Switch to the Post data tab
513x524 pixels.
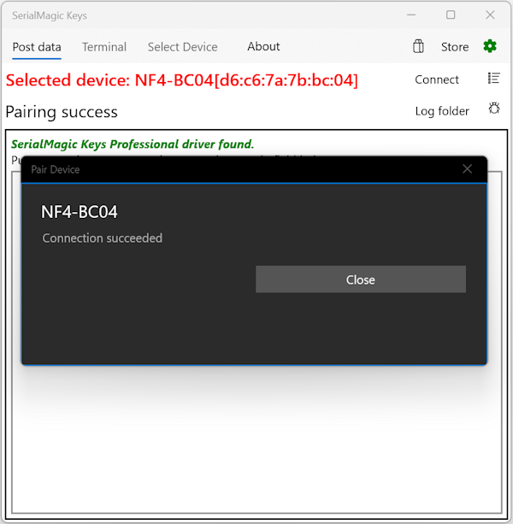(x=37, y=47)
